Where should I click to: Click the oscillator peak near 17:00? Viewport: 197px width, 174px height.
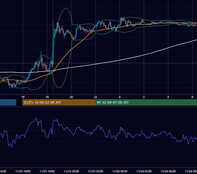[x=36, y=118]
